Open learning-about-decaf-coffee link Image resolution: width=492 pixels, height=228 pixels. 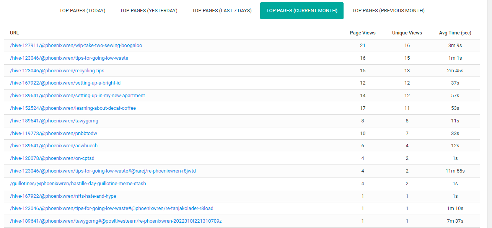pyautogui.click(x=73, y=108)
